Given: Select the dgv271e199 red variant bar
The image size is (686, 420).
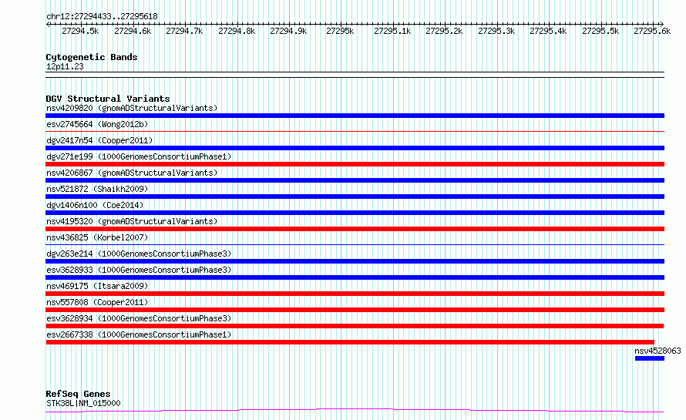Looking at the screenshot, I should tap(355, 164).
